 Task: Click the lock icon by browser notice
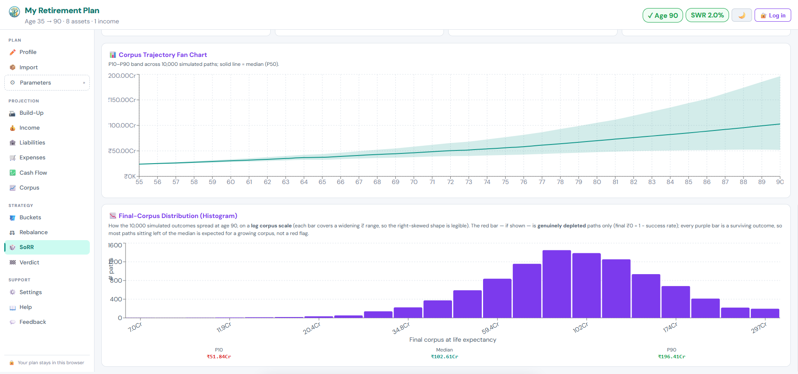tap(12, 363)
